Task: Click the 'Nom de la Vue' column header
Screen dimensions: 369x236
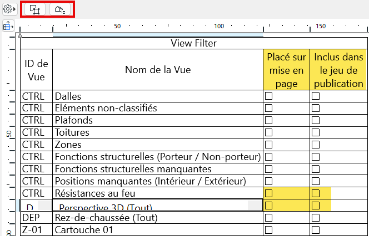Action: [158, 70]
